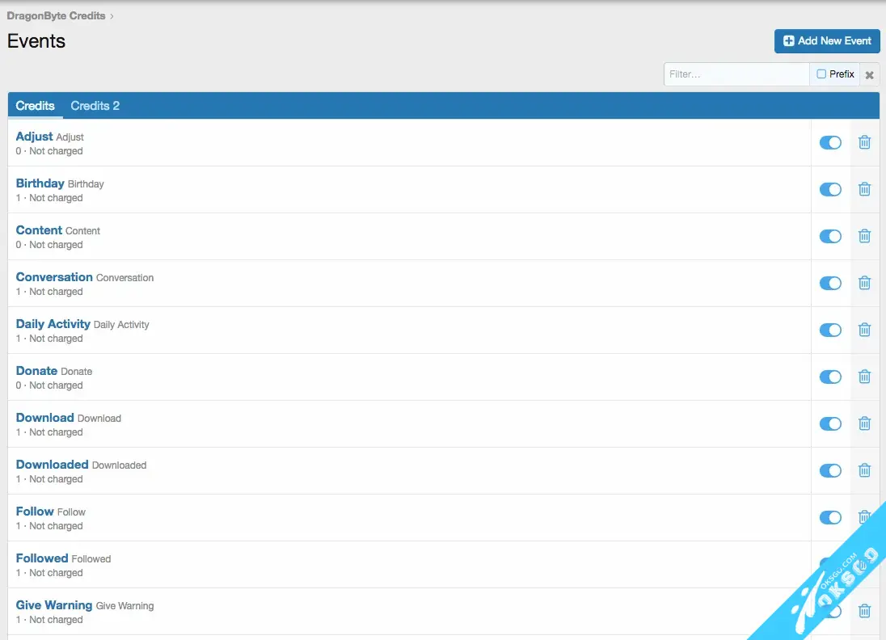This screenshot has height=640, width=886.
Task: Click into the Filter text field
Action: [736, 74]
